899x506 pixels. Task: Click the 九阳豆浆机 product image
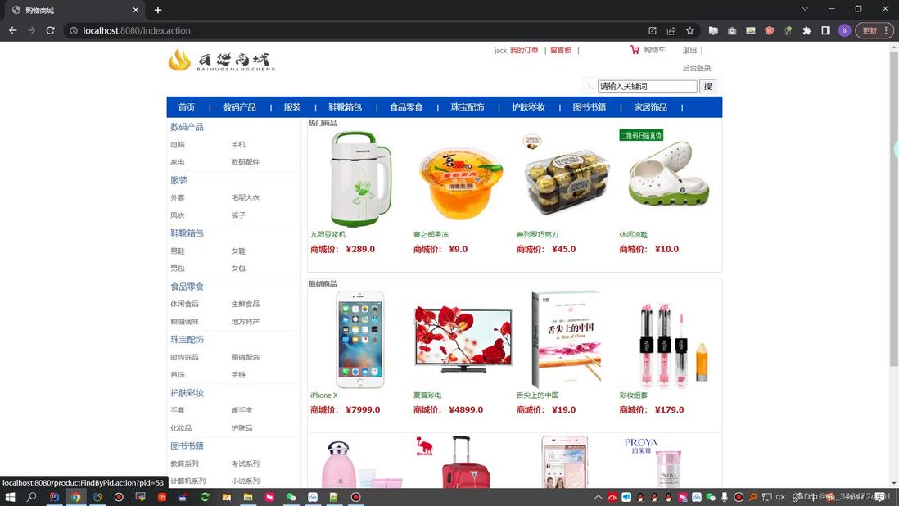[360, 178]
